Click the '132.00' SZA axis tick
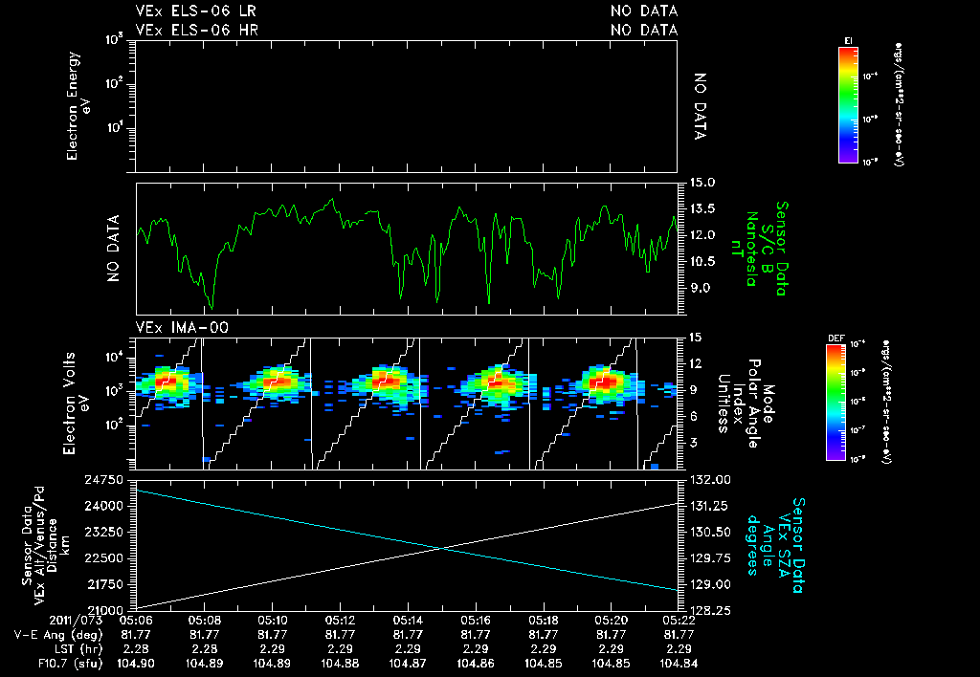 pyautogui.click(x=710, y=480)
